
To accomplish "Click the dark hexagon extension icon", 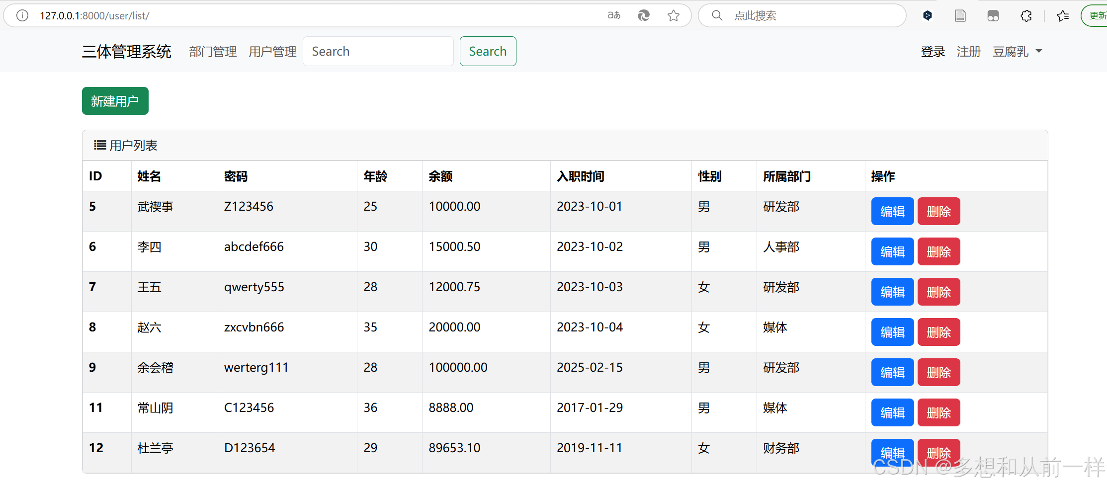I will pos(928,15).
